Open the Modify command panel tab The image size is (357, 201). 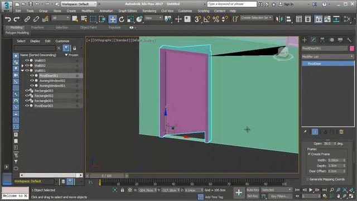(x=313, y=40)
